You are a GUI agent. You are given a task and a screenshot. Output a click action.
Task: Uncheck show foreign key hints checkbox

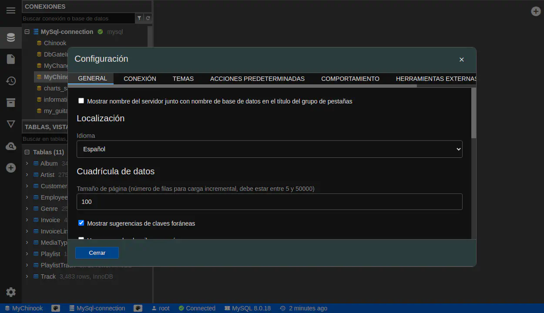click(81, 223)
